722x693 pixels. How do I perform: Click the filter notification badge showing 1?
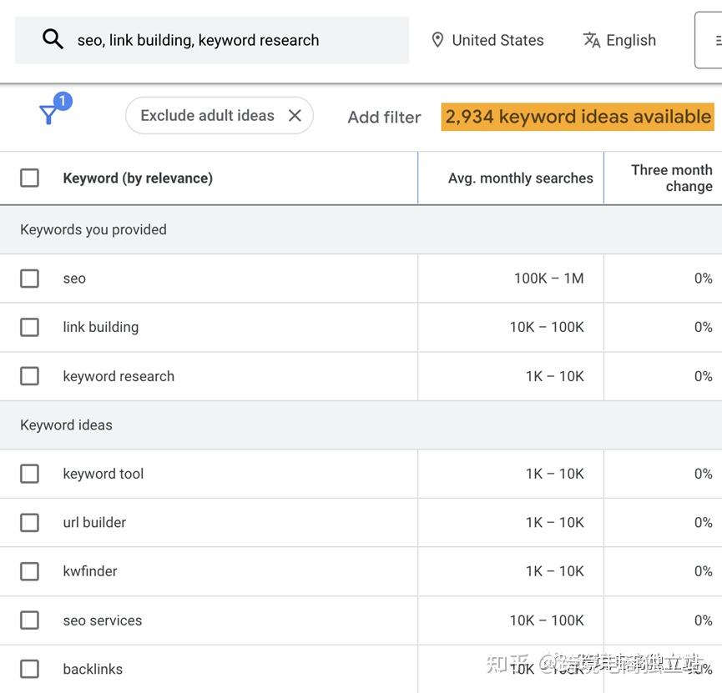point(62,101)
